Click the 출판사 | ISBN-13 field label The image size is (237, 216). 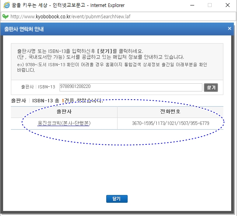tap(38, 87)
